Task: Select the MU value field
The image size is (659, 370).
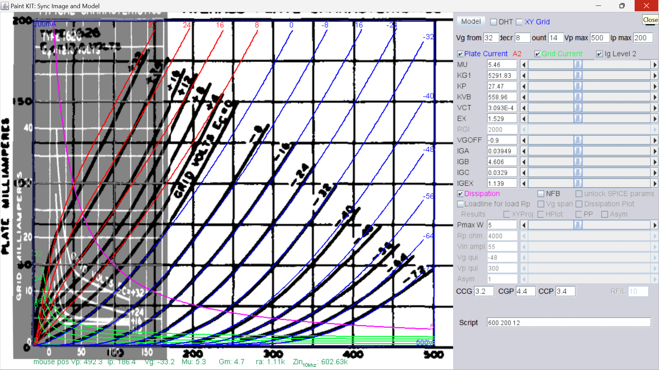Action: tap(502, 65)
